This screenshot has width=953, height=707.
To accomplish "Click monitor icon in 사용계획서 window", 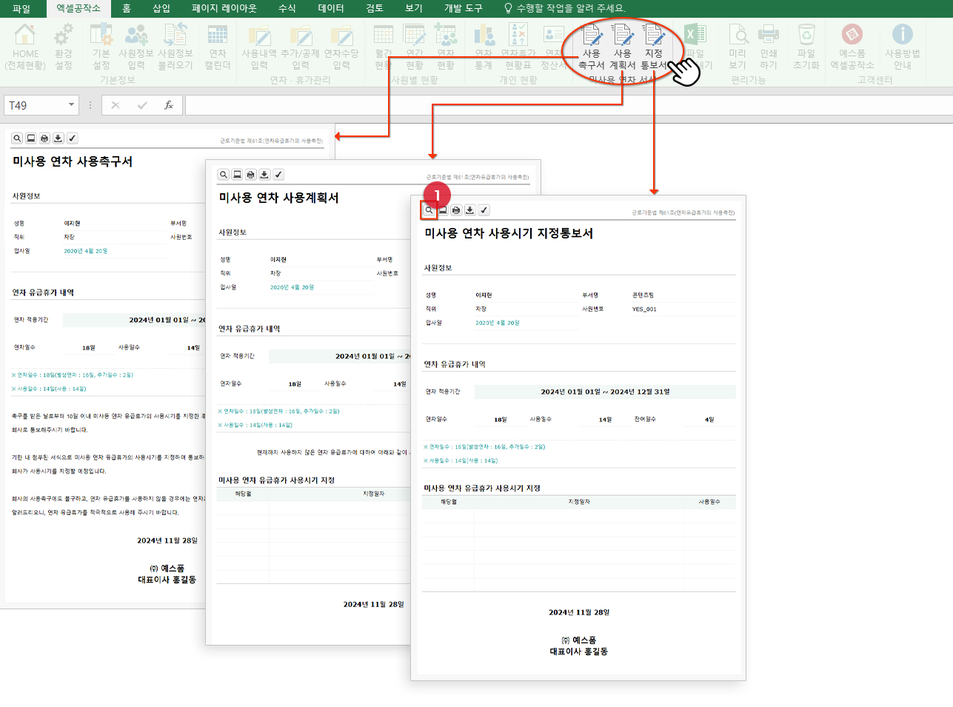I will click(x=237, y=175).
